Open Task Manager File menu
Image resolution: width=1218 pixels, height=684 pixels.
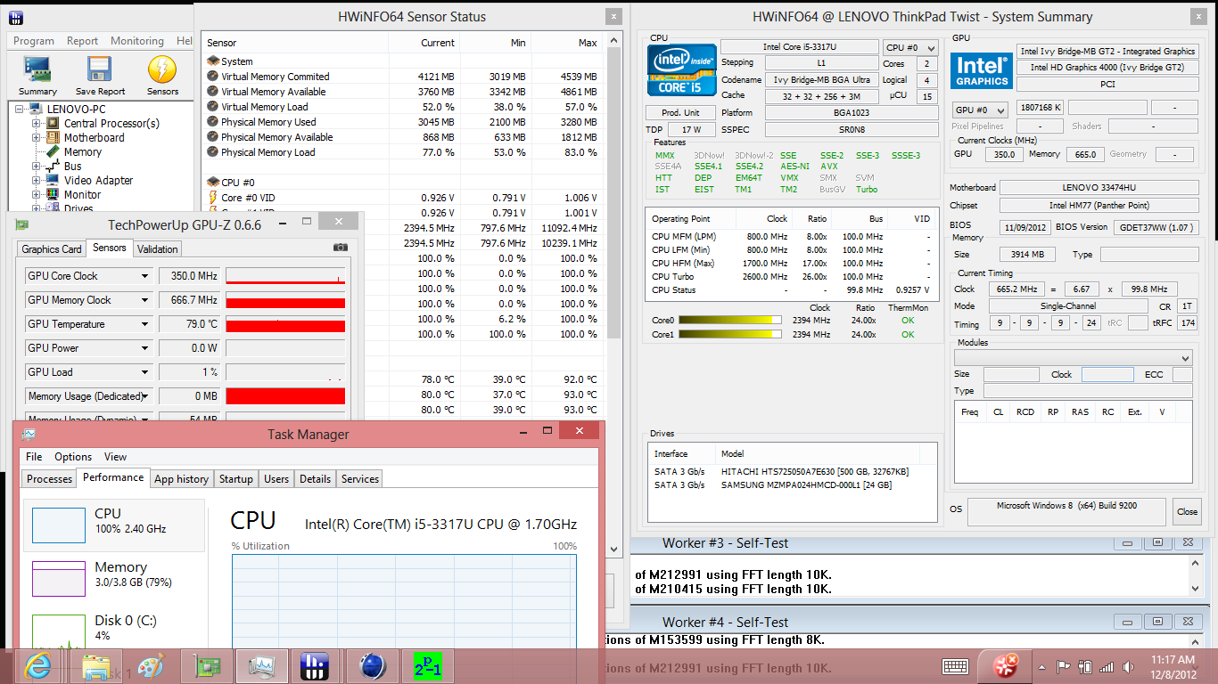point(34,456)
